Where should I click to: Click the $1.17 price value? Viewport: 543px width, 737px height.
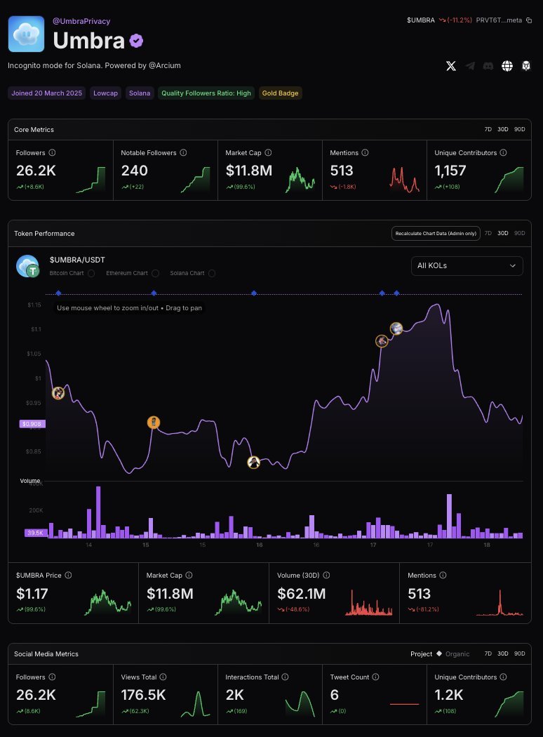pyautogui.click(x=32, y=594)
